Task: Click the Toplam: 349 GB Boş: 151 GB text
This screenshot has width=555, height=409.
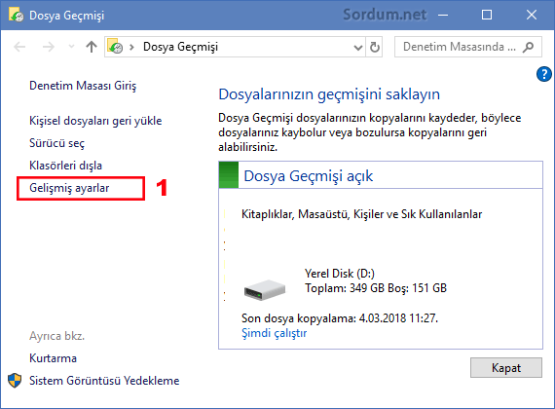Action: (376, 288)
